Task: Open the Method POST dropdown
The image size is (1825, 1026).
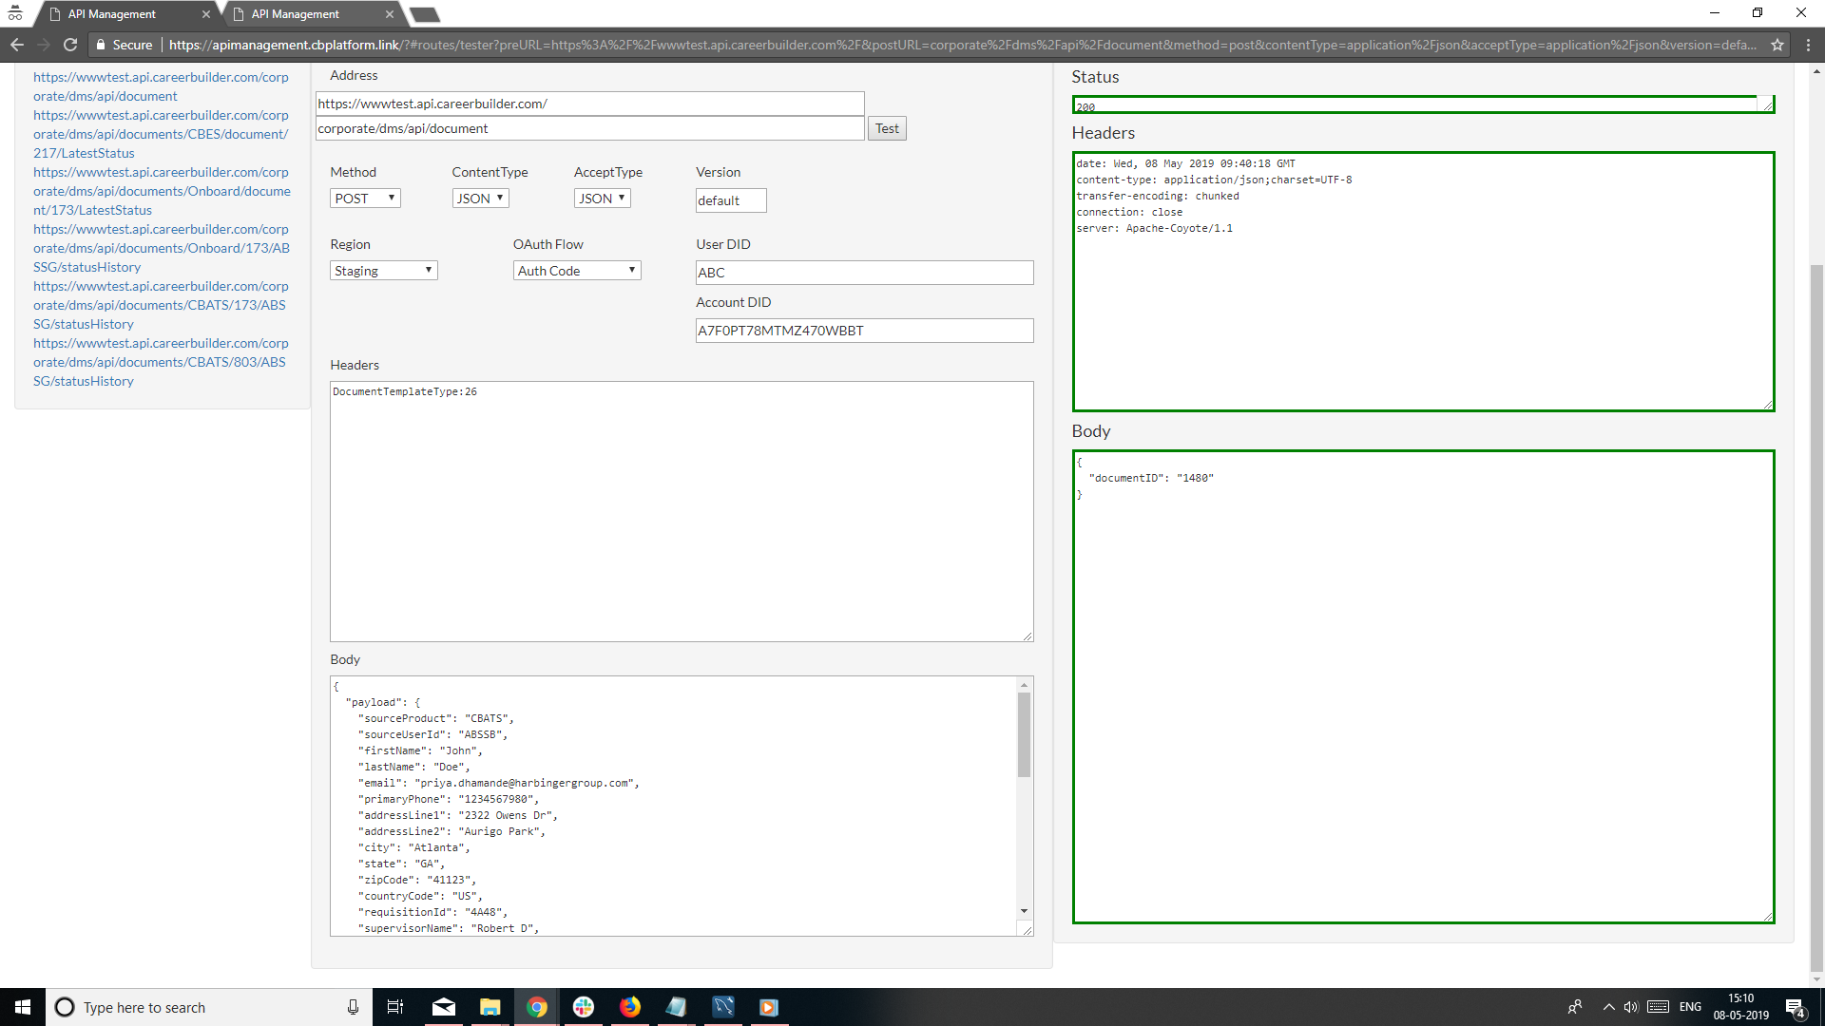Action: (x=365, y=198)
